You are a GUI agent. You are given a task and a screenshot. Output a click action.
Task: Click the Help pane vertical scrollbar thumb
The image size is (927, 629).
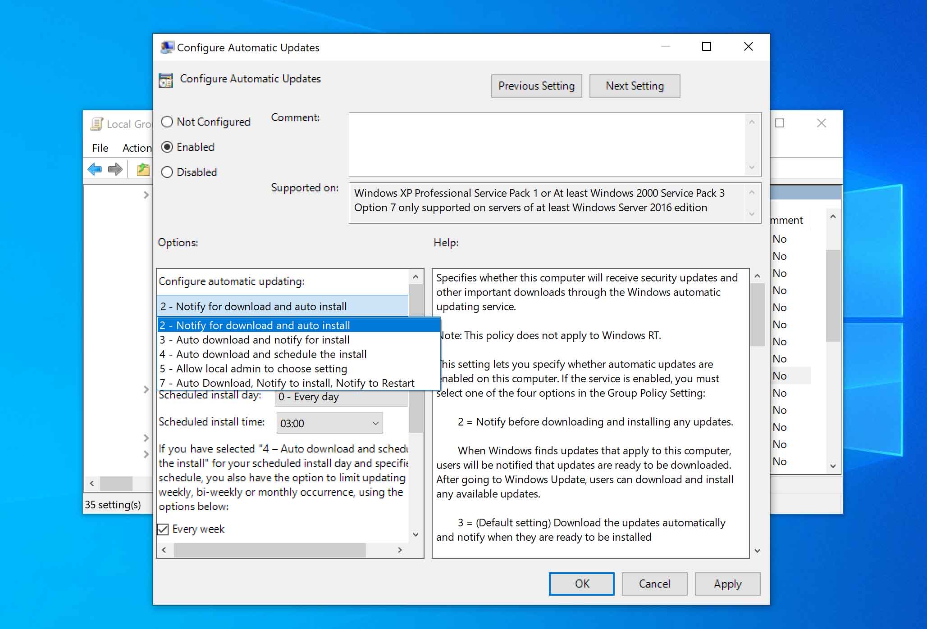757,315
